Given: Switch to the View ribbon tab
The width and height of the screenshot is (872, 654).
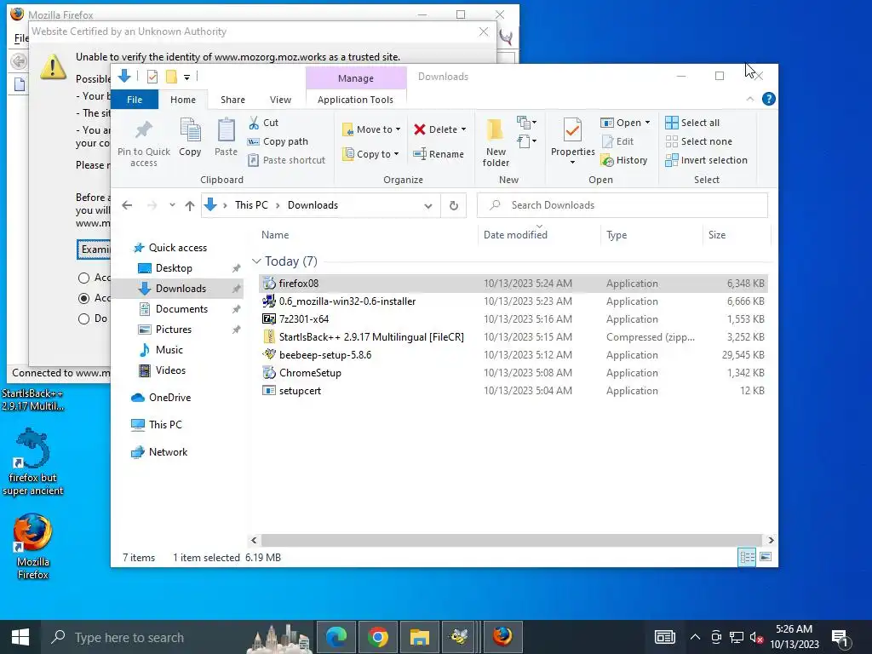Looking at the screenshot, I should (x=280, y=100).
